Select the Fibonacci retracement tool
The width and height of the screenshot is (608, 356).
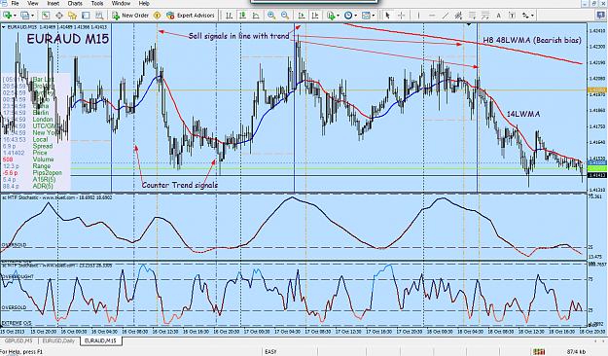[x=472, y=16]
